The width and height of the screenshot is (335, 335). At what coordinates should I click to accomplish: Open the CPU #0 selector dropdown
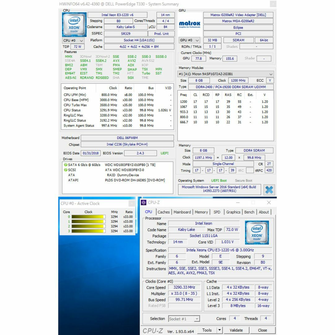tap(73, 40)
